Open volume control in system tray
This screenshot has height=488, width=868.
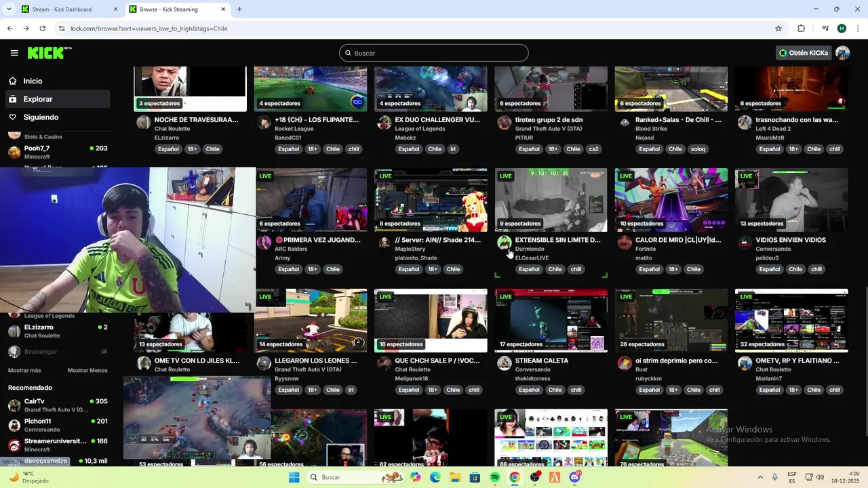click(x=819, y=477)
